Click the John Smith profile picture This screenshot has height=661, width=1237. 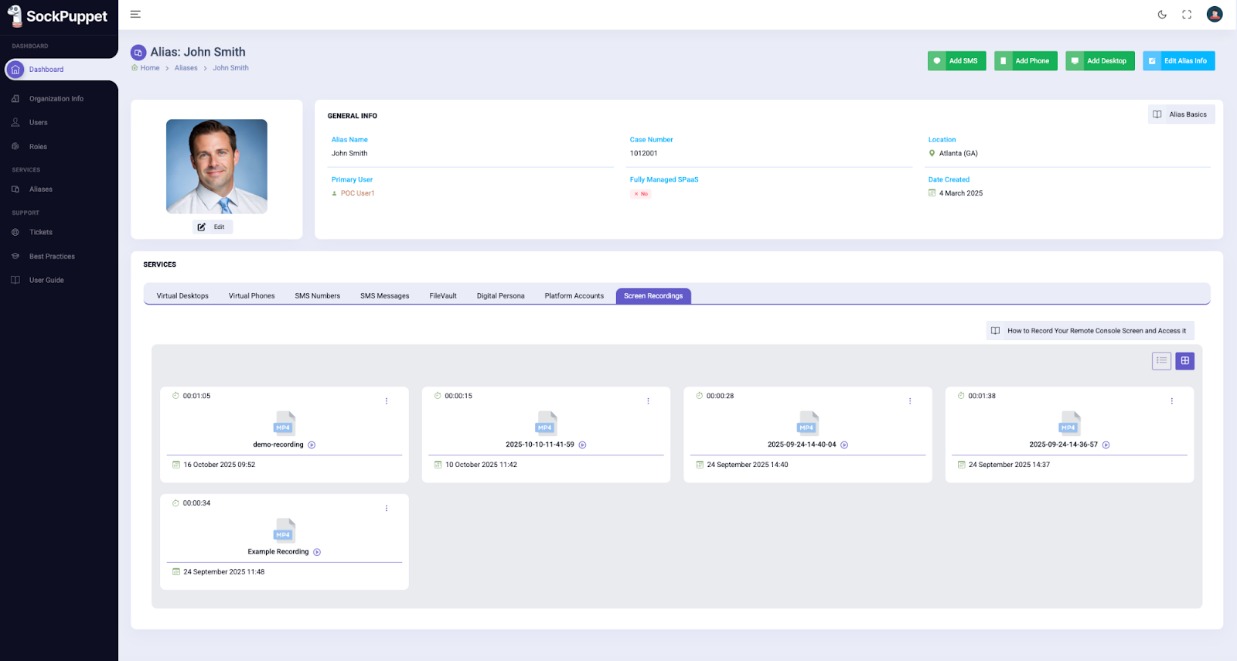pyautogui.click(x=216, y=166)
